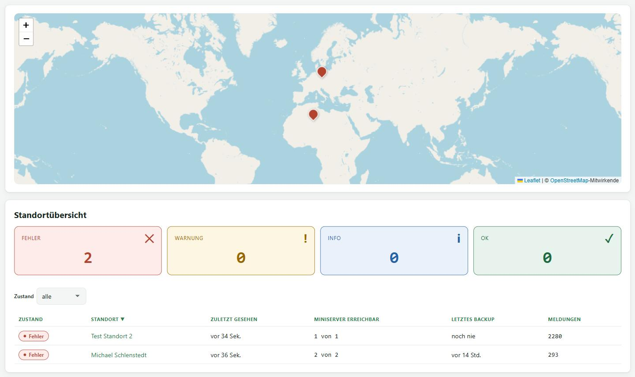Zoom out on the map
The height and width of the screenshot is (377, 635).
[26, 39]
